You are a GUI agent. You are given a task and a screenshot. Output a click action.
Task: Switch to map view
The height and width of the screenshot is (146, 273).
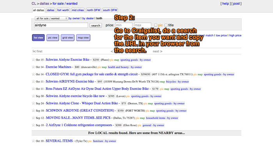[83, 37]
